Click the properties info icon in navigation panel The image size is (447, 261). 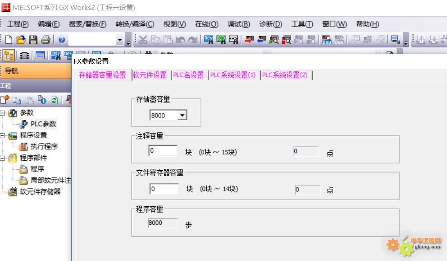tap(42, 100)
